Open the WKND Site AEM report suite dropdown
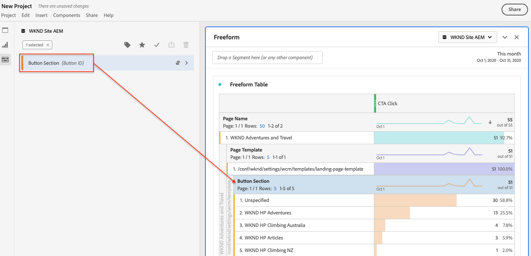Viewport: 531px width, 256px height. 467,37
